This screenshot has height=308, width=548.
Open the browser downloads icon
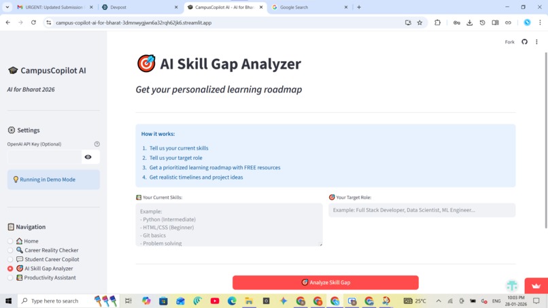[469, 22]
